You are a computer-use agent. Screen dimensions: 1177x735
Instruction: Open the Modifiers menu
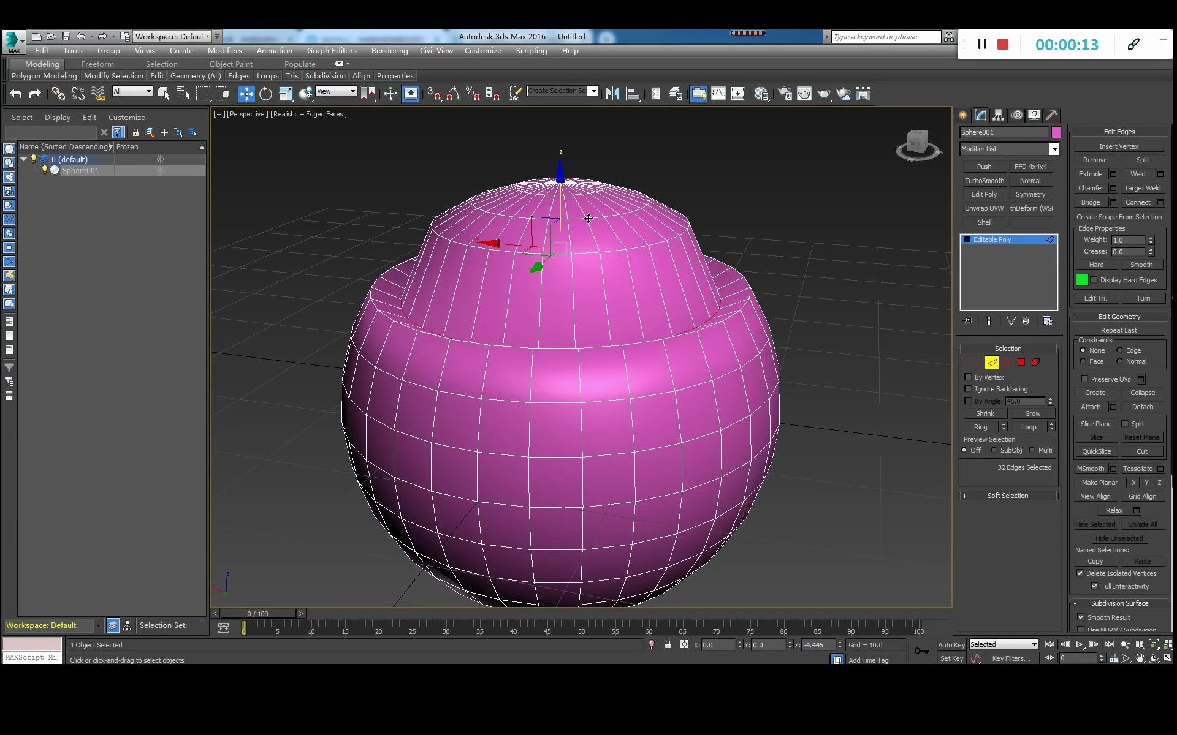pyautogui.click(x=224, y=51)
